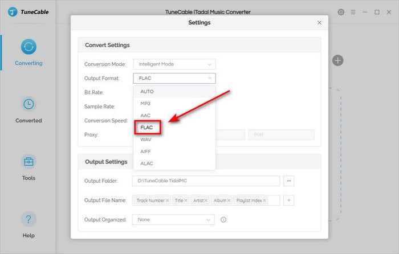The width and height of the screenshot is (399, 254).
Task: Click the round plus add button
Action: click(337, 60)
